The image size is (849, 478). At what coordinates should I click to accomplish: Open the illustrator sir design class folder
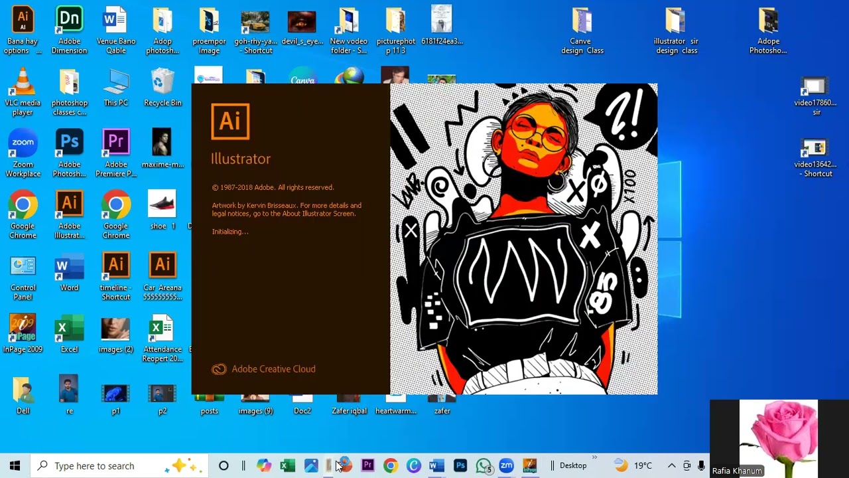(x=675, y=30)
